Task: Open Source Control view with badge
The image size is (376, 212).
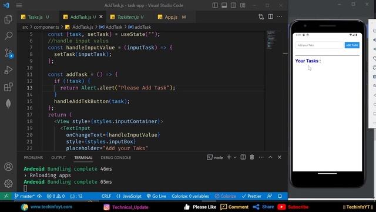Action: click(9, 53)
